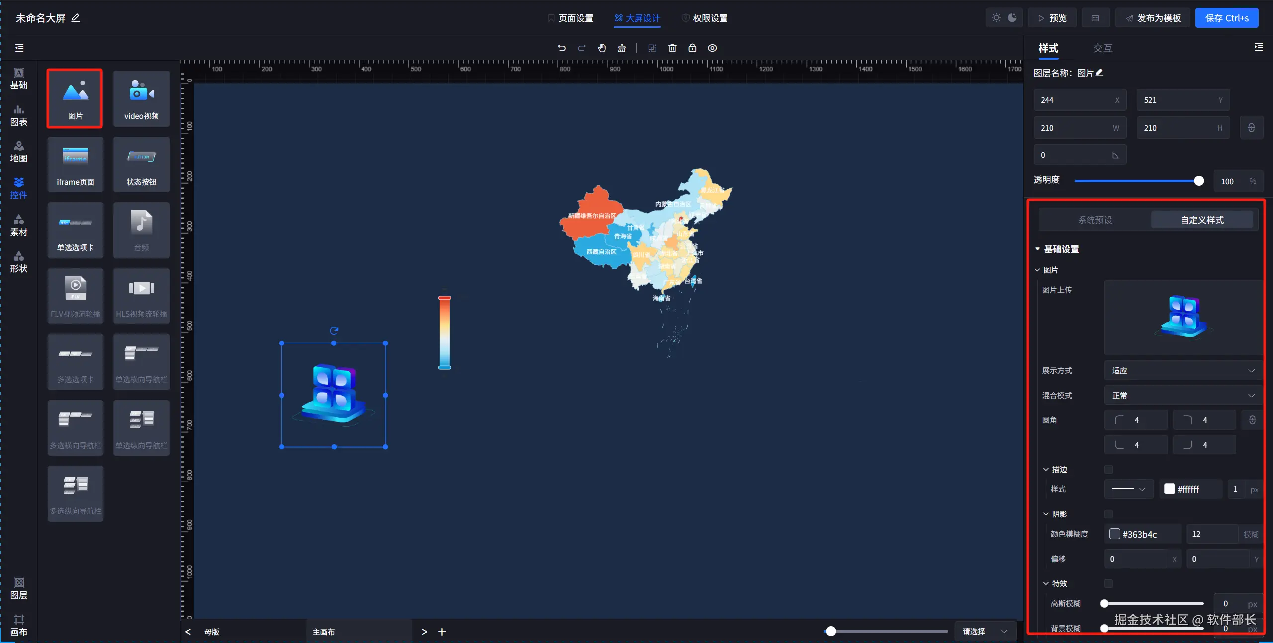Enable the 特效 effects checkbox
Screen dimensions: 1273x643
point(1108,583)
